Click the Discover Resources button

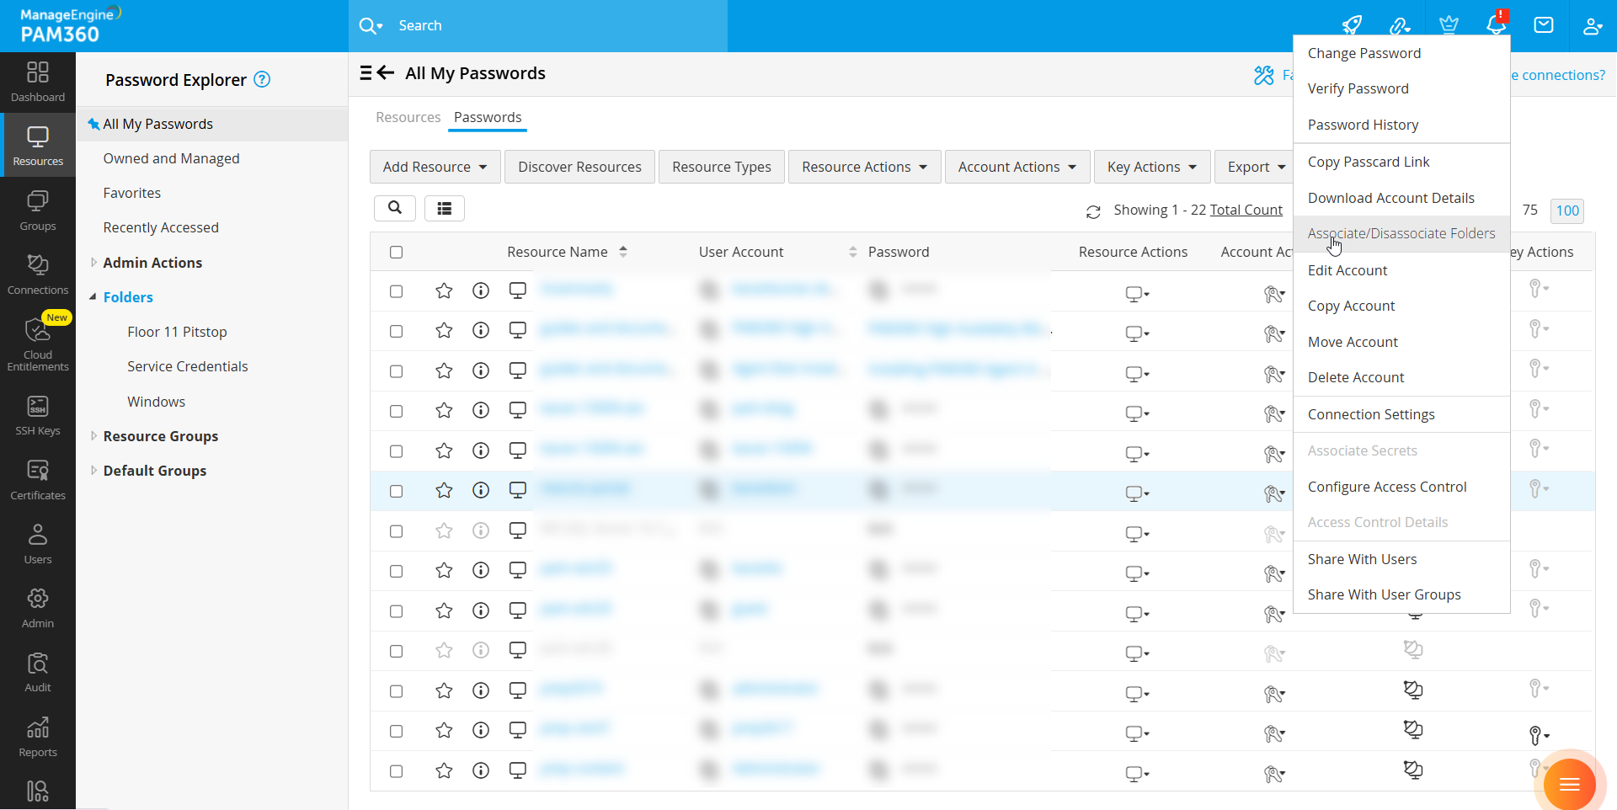click(x=579, y=167)
